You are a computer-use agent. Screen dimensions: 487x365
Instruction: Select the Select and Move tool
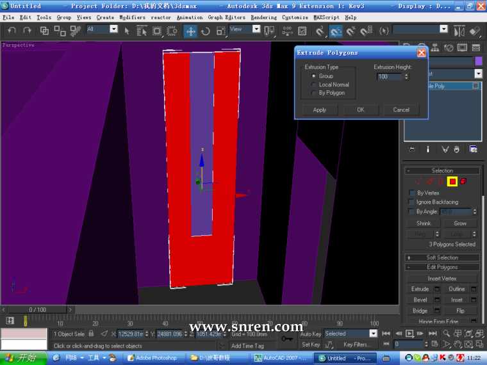point(190,30)
